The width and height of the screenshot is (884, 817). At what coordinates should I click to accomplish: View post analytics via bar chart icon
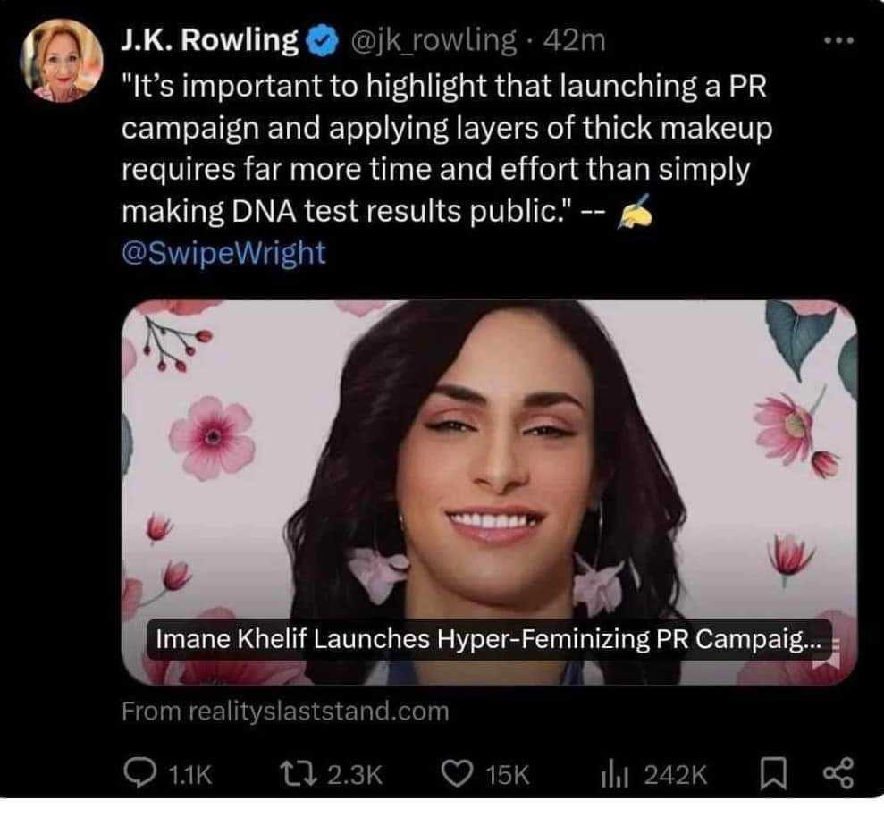pos(615,771)
